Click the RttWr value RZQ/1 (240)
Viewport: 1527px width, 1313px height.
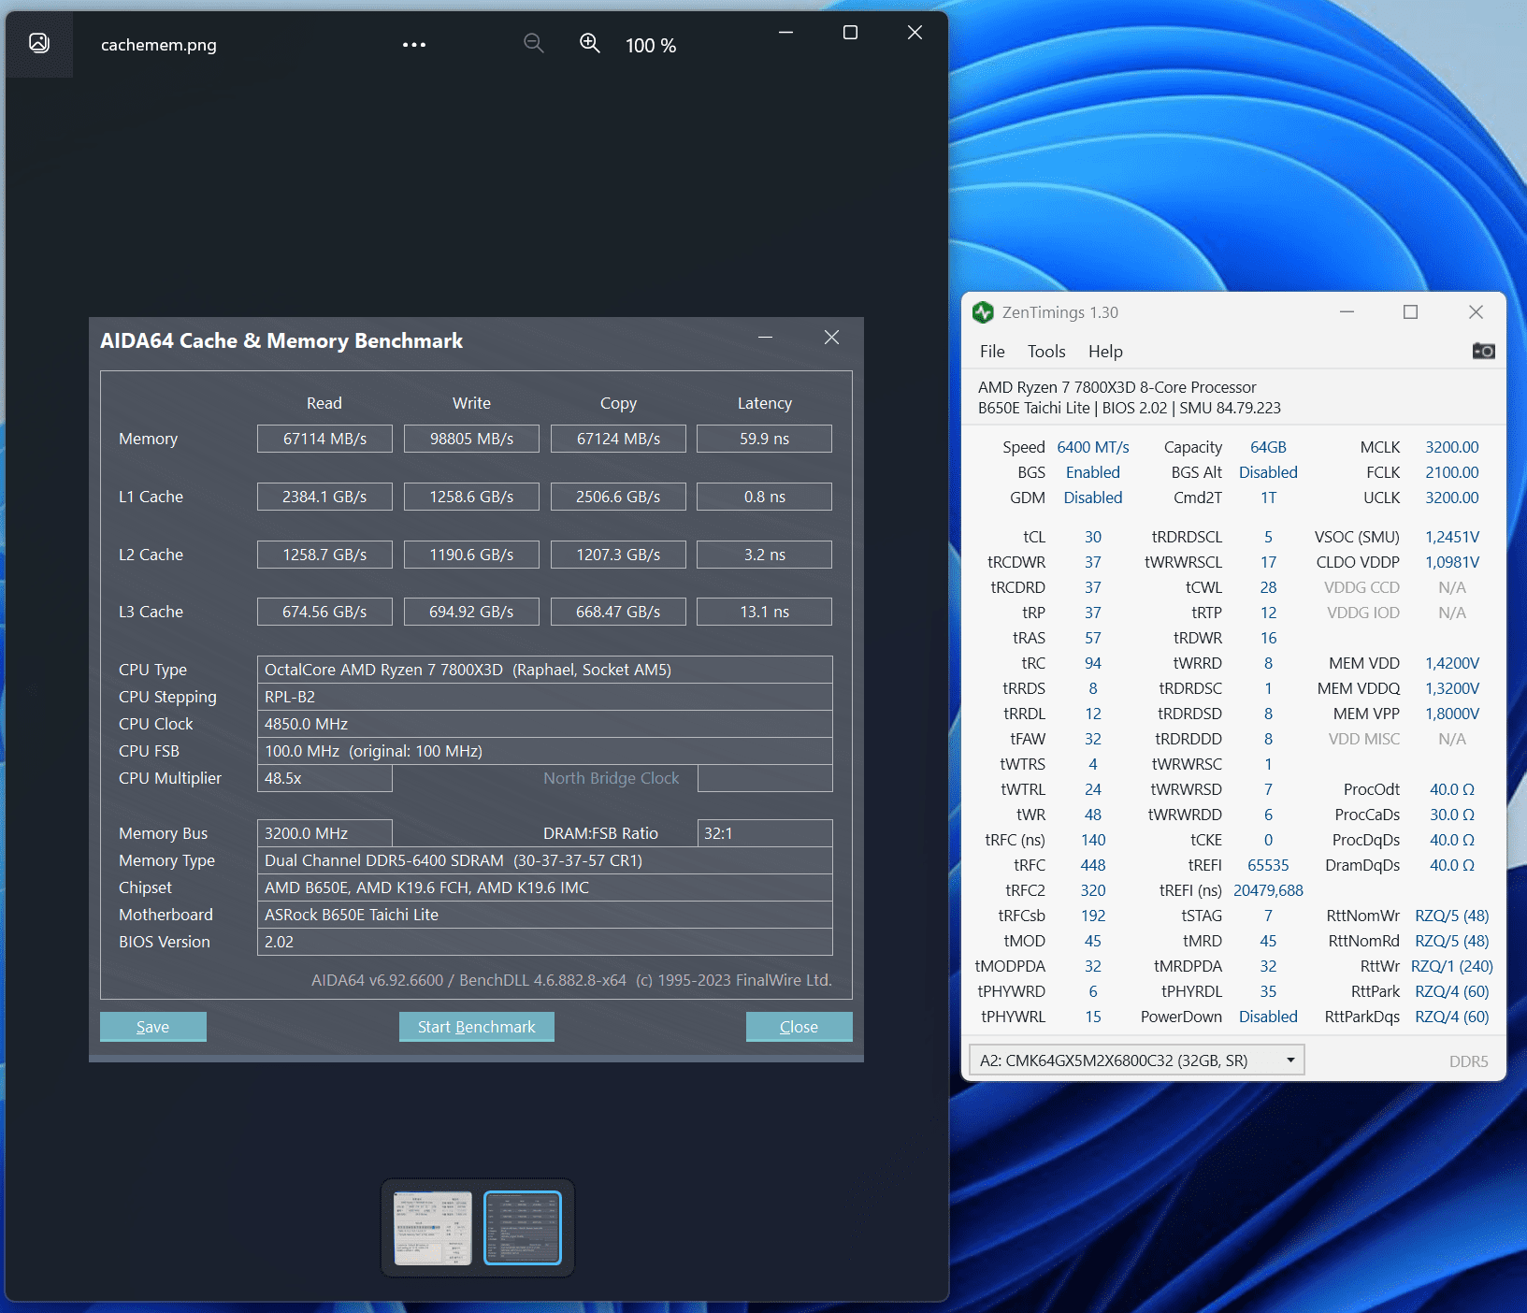tap(1452, 966)
